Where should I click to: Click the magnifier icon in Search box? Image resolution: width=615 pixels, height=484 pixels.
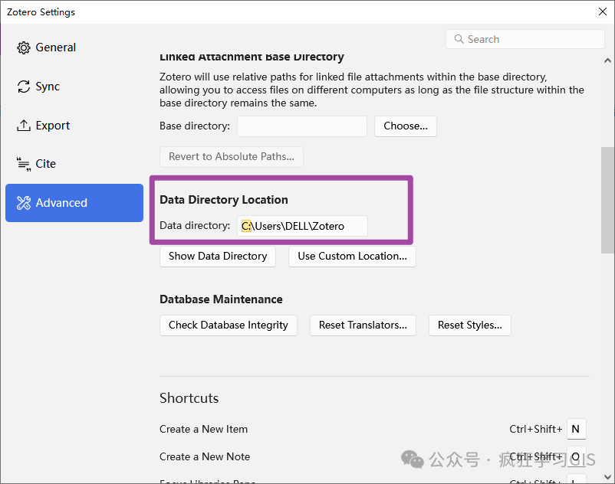click(x=459, y=39)
